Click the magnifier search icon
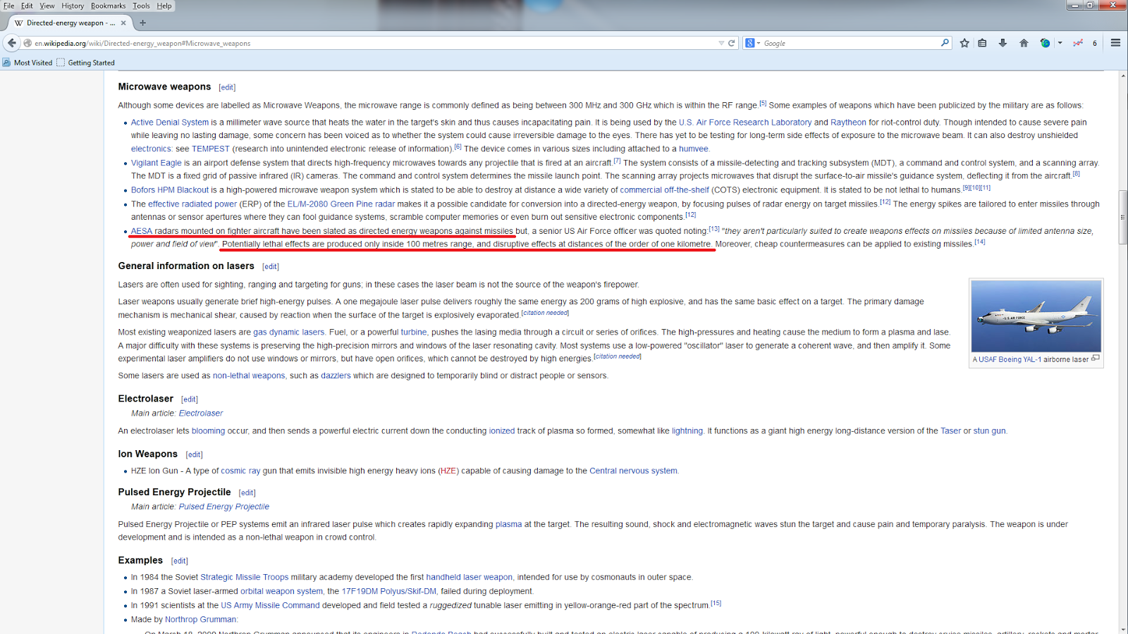The height and width of the screenshot is (634, 1128). pos(945,43)
